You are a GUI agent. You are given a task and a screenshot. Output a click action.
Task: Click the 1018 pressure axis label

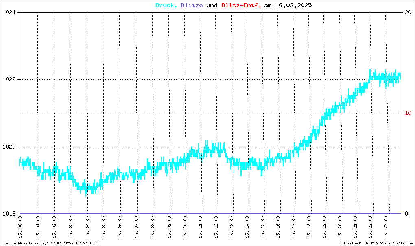9,214
